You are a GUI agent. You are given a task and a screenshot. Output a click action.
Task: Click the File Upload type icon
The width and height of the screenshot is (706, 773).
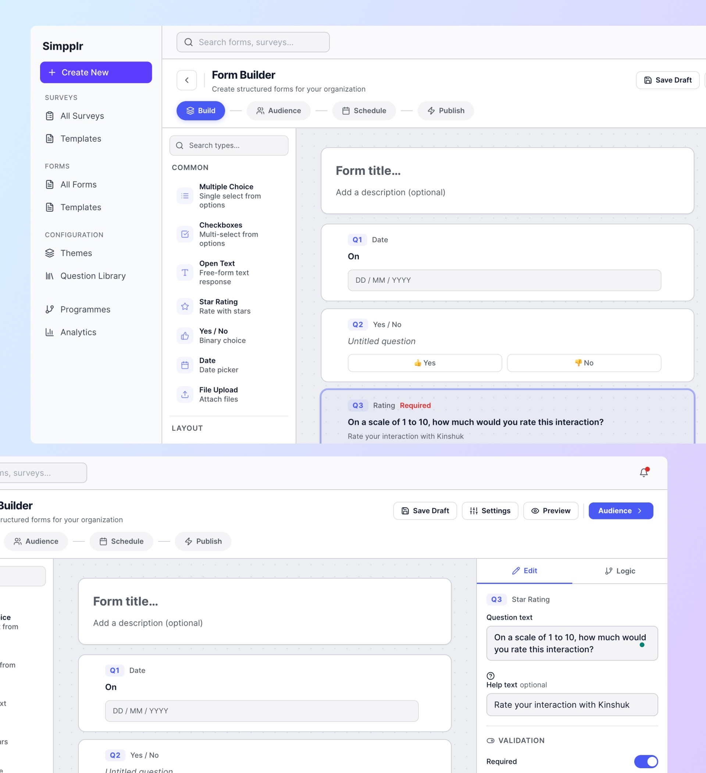[x=185, y=394]
